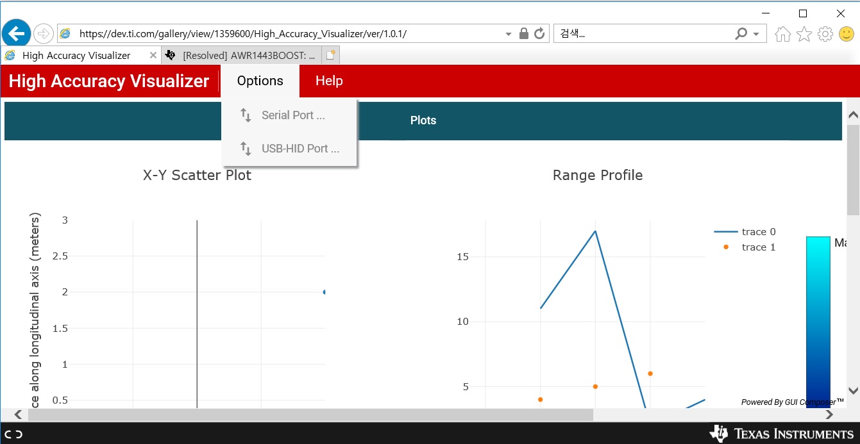This screenshot has height=444, width=860.
Task: Switch to the Resolved AWR1443BOOST tab
Action: pos(241,56)
